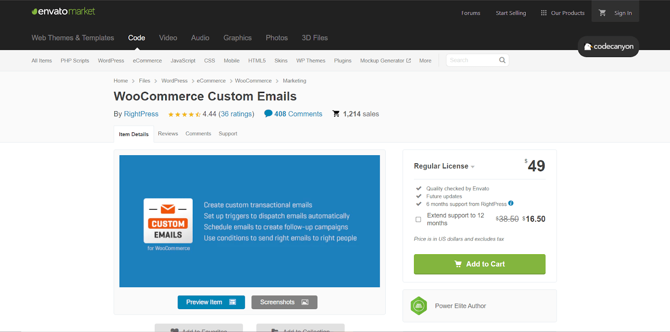Open CSS category

(209, 60)
